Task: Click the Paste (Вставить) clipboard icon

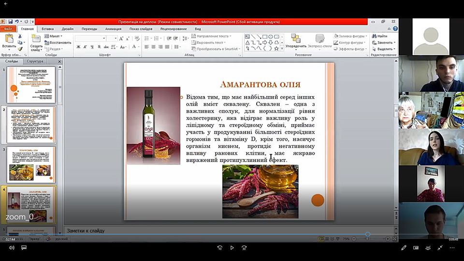Action: (9, 39)
